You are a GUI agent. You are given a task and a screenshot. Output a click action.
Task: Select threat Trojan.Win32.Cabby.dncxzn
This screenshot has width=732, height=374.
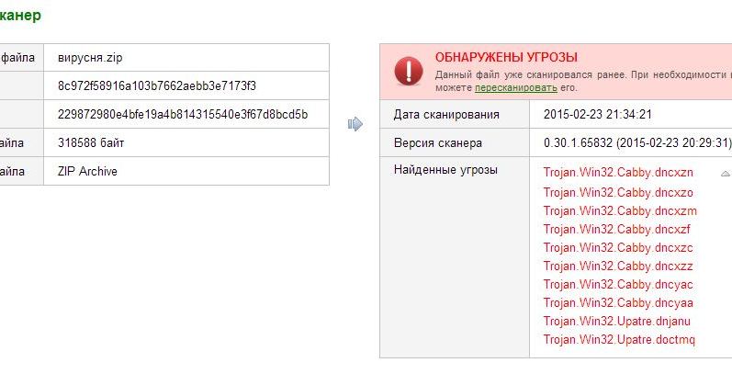(x=617, y=173)
